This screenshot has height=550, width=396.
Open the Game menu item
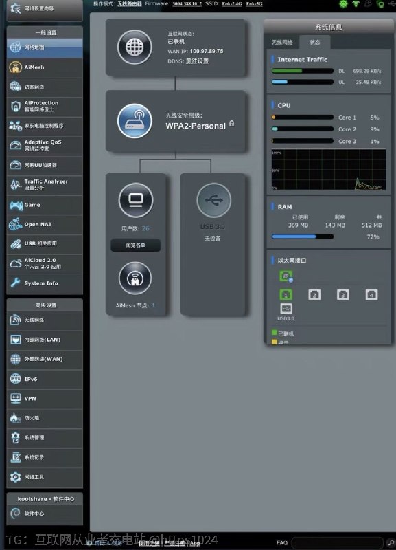[45, 205]
